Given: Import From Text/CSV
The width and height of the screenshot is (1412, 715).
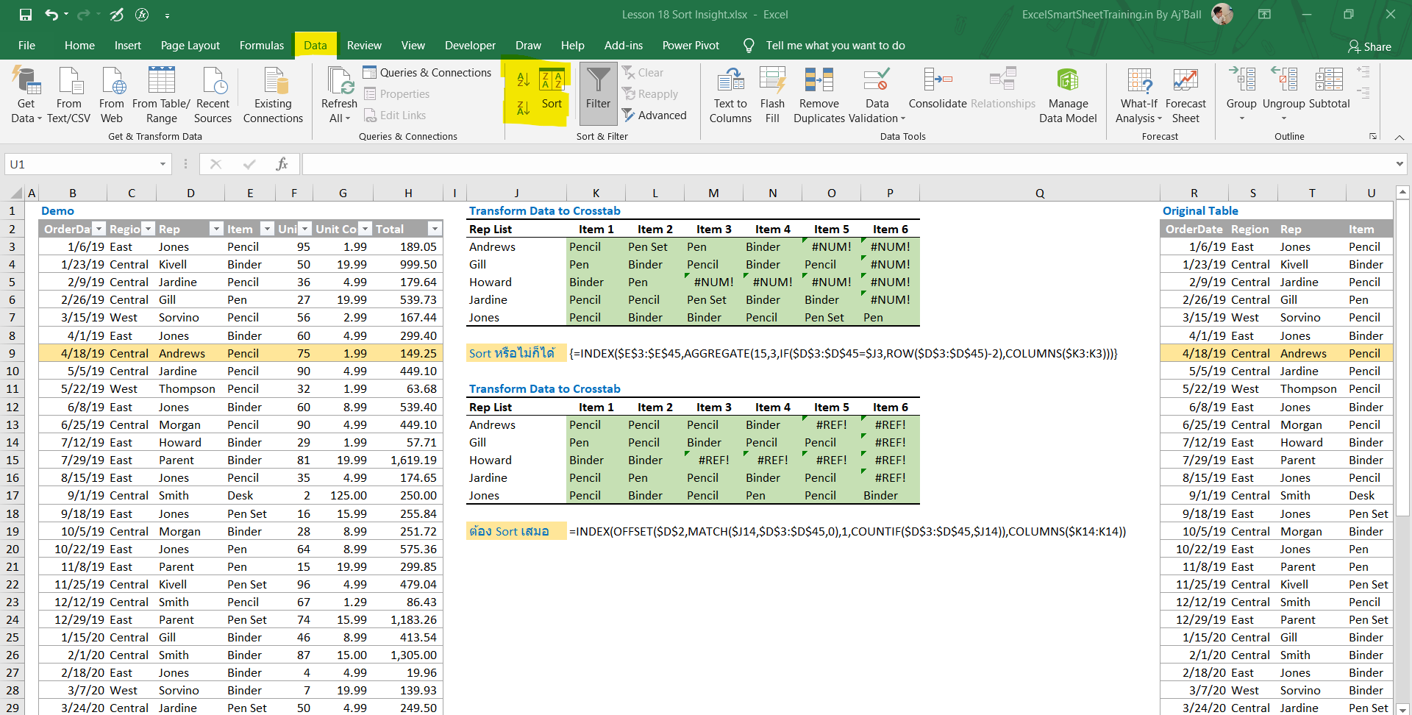Looking at the screenshot, I should click(69, 96).
